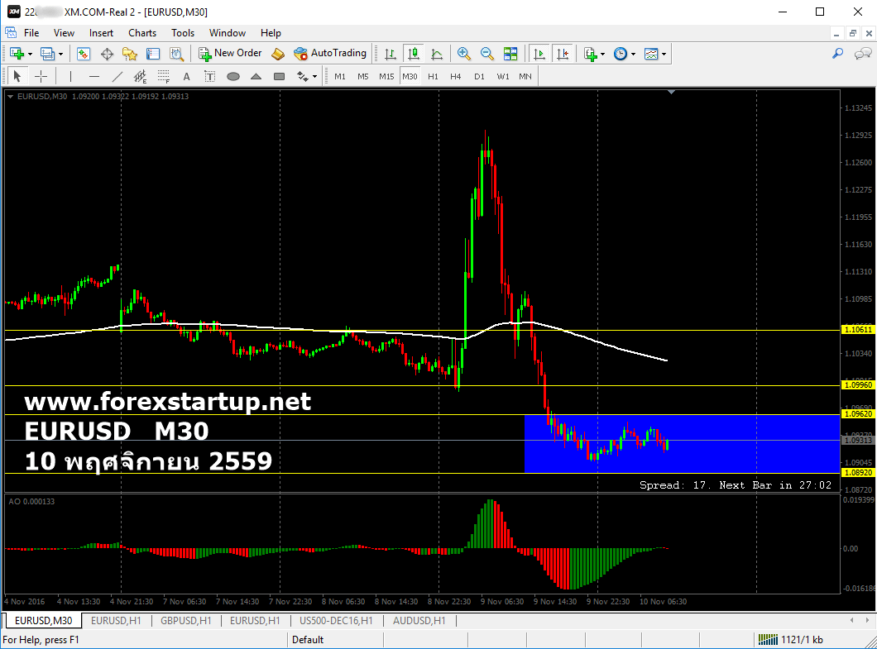Open the View menu
This screenshot has height=649, width=877.
tap(64, 33)
